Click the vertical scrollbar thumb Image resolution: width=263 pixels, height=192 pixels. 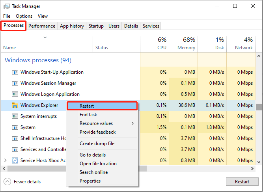tap(259, 107)
